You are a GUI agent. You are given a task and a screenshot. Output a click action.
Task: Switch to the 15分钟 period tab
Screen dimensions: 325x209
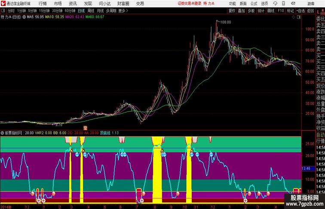[x=44, y=11]
